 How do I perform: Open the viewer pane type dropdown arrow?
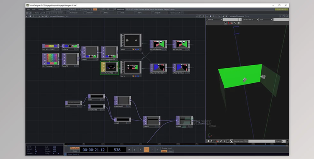[x=207, y=16]
